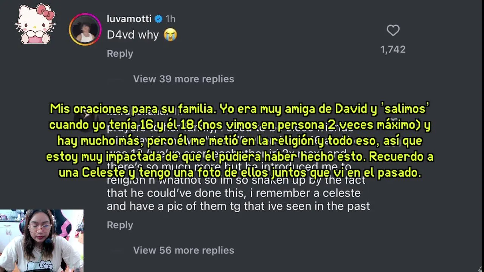Like luvamotti's comment with the heart icon
The height and width of the screenshot is (272, 484).
(393, 30)
